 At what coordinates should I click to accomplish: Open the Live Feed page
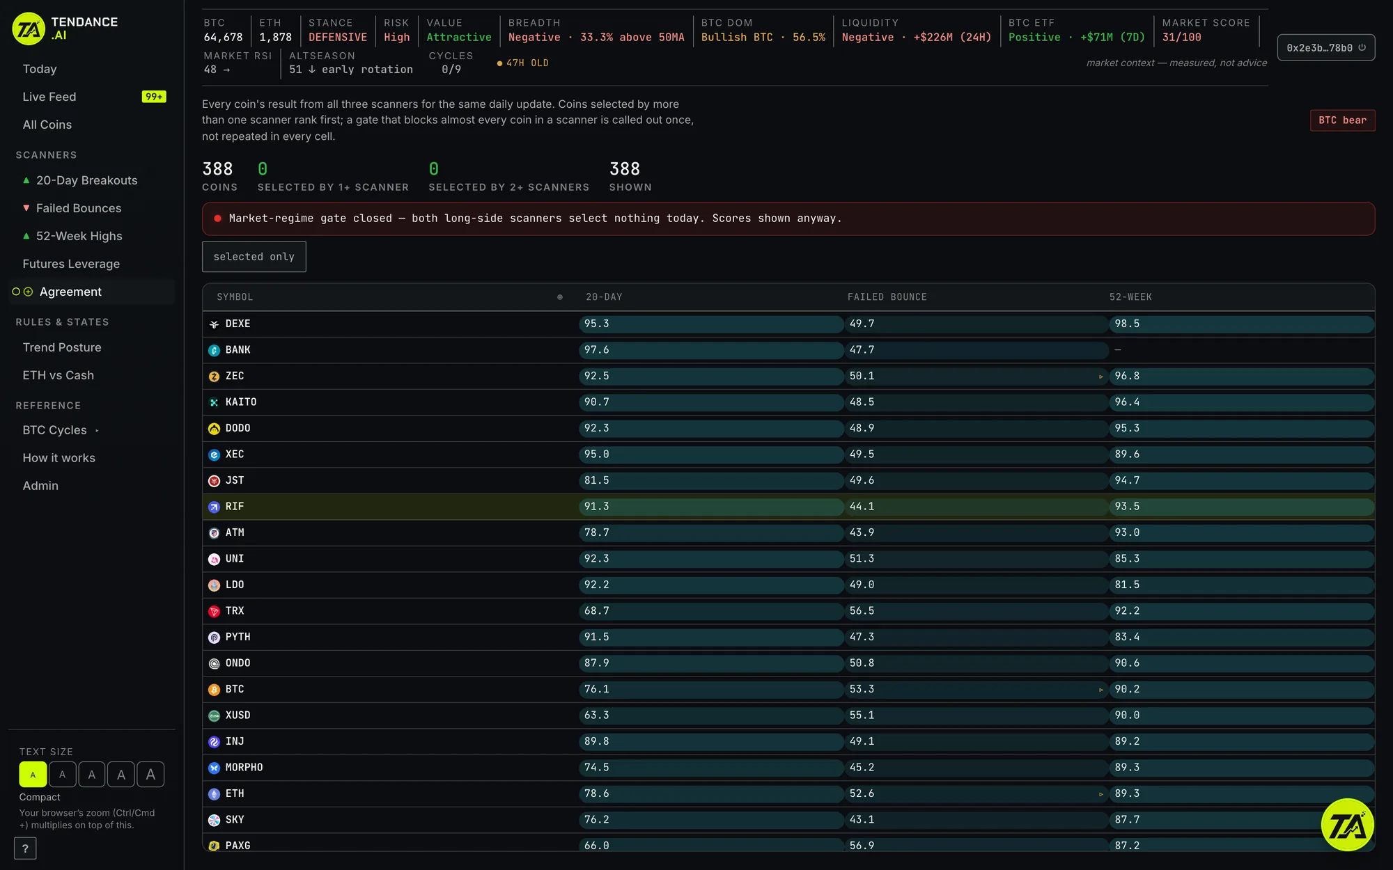click(49, 97)
